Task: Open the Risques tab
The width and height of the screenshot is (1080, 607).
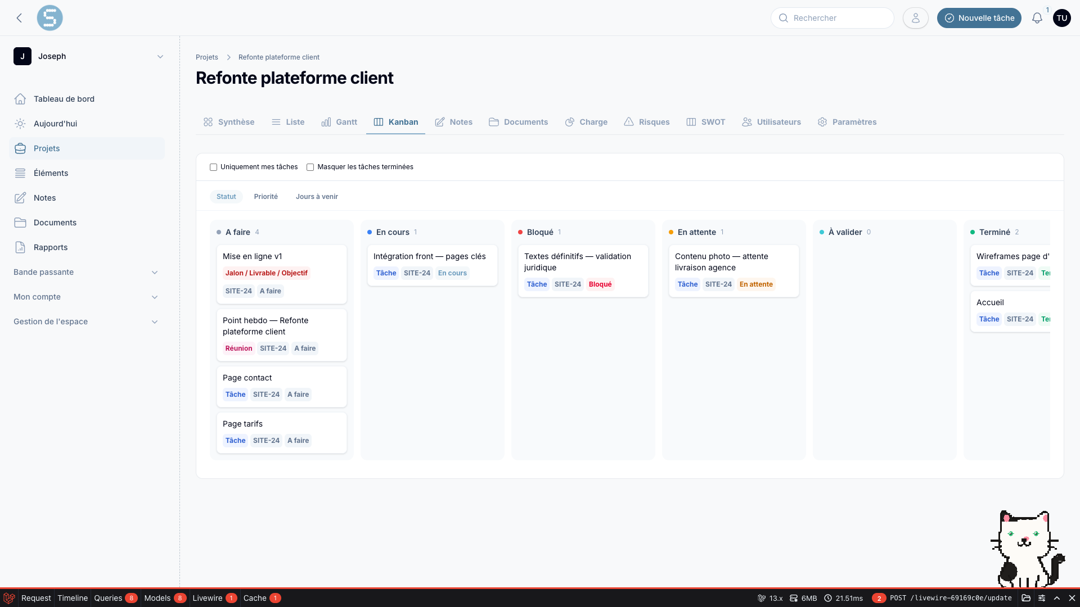Action: 646,122
